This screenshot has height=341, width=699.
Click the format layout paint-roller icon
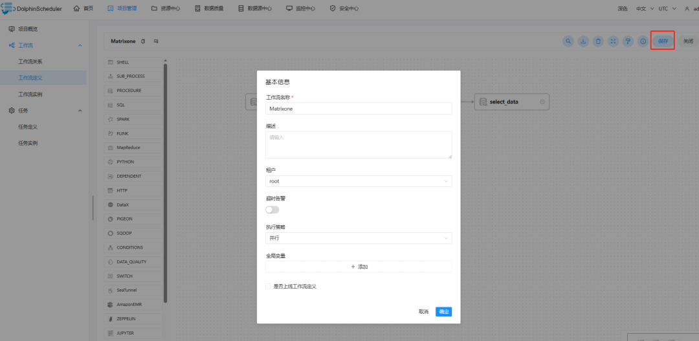pos(628,41)
